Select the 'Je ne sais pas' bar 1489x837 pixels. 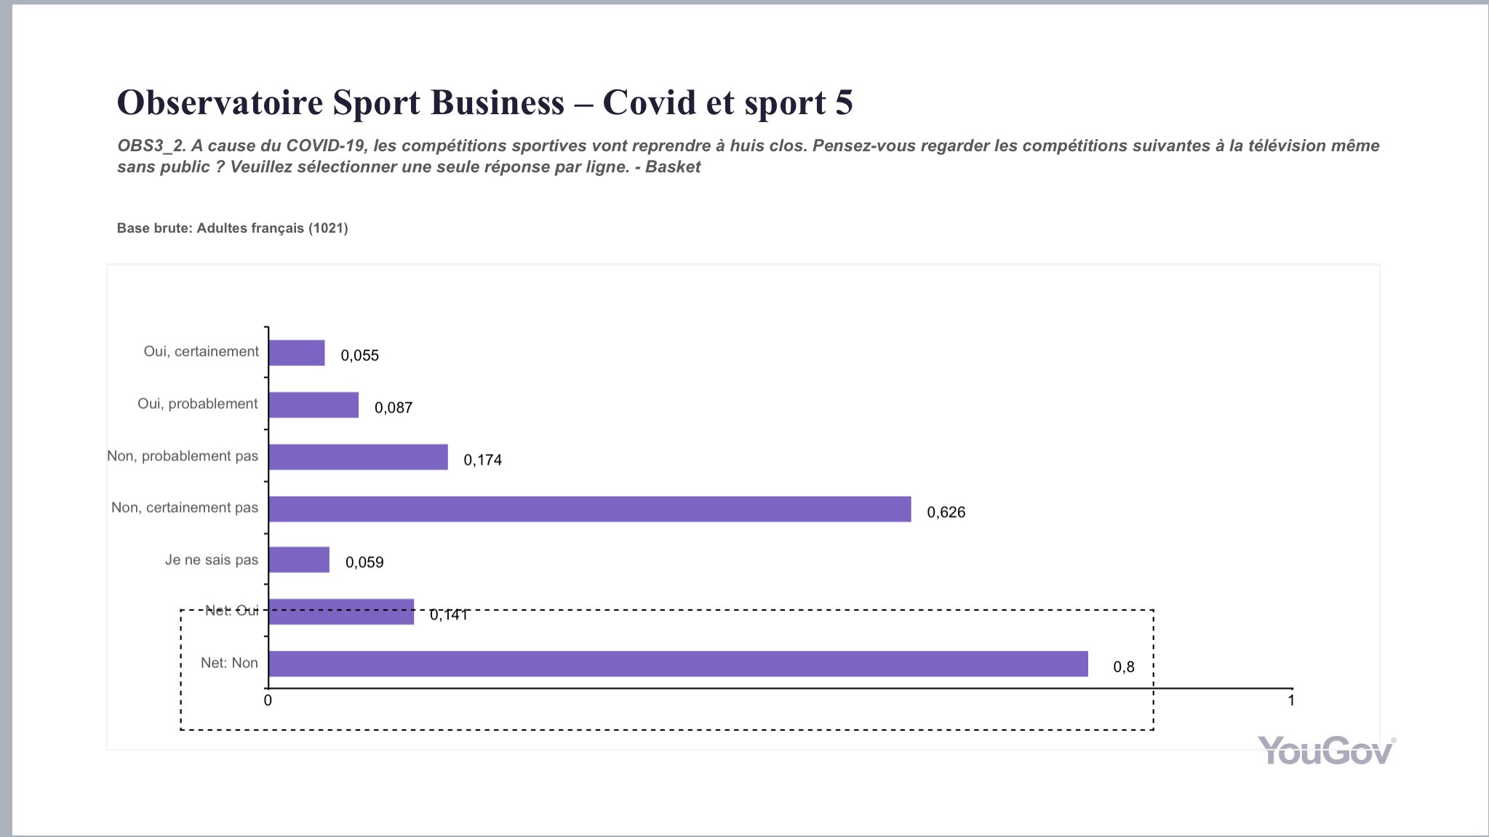(299, 560)
